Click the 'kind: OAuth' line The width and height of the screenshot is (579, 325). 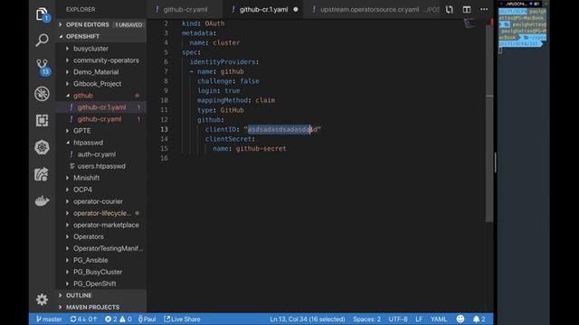tap(203, 23)
